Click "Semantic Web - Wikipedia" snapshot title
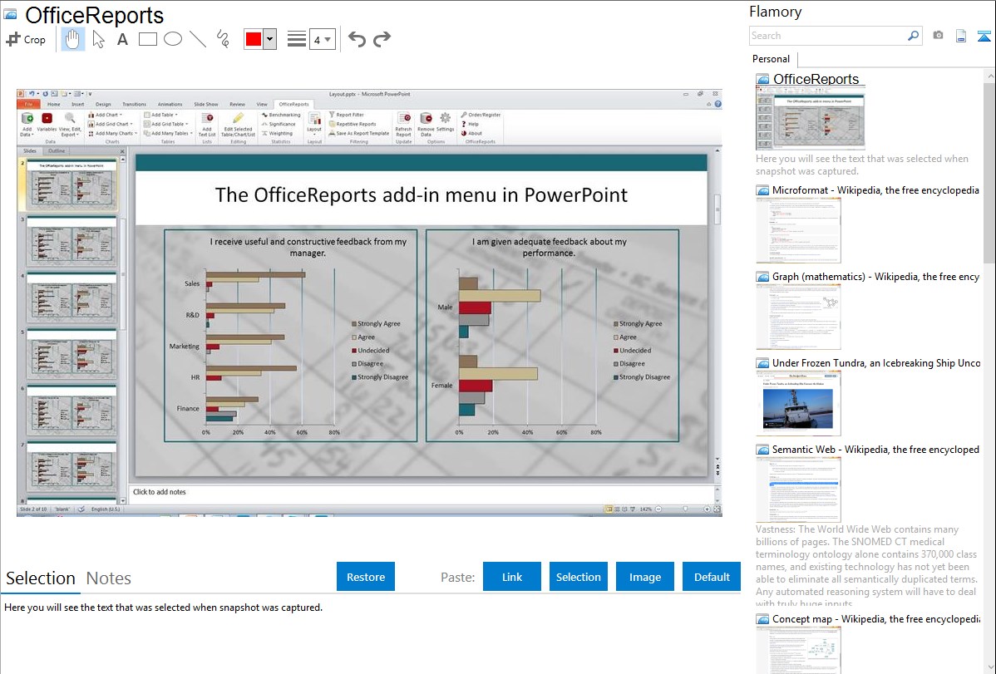Screen dimensions: 996x674 876,450
